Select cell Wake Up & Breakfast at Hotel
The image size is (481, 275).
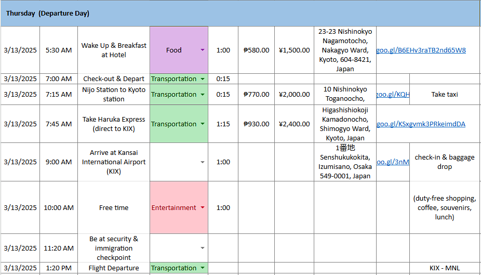[x=114, y=50]
